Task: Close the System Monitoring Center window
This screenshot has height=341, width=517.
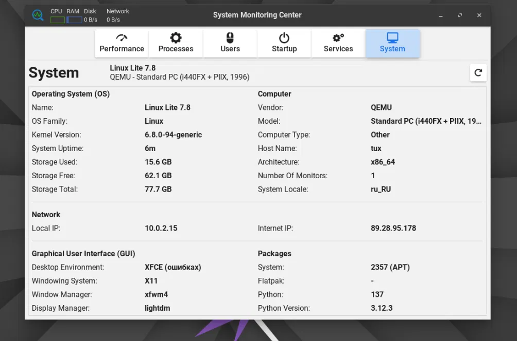Action: [479, 15]
